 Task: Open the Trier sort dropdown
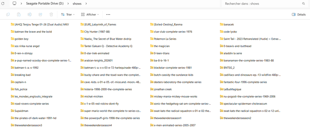pos(68,15)
